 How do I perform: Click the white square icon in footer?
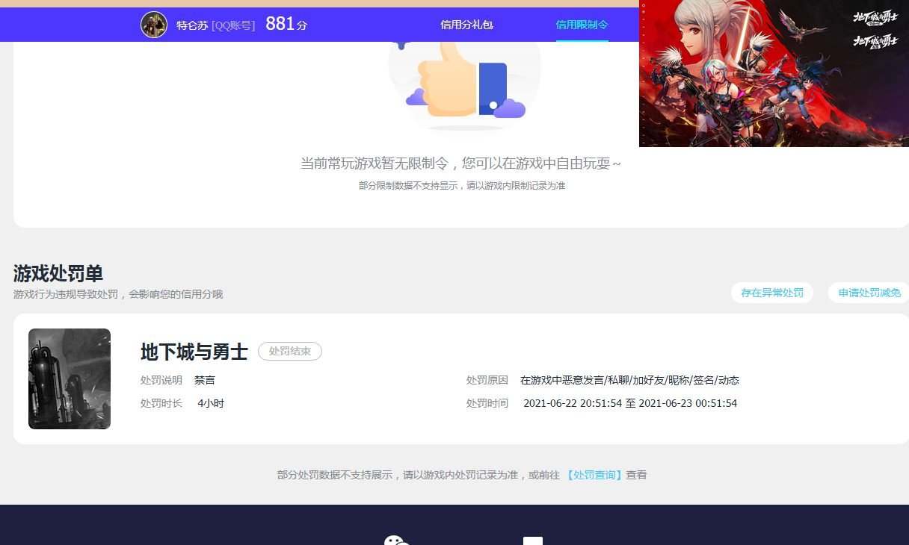pos(532,541)
